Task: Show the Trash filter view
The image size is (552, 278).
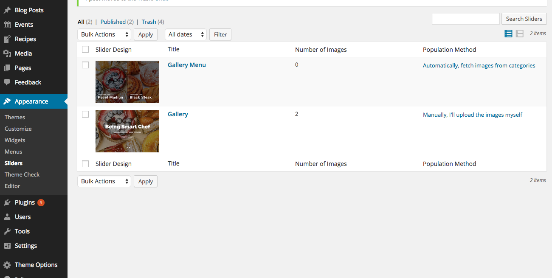Action: [x=149, y=22]
